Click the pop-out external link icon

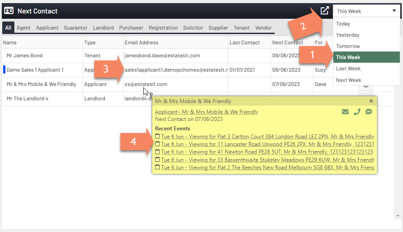click(x=324, y=11)
